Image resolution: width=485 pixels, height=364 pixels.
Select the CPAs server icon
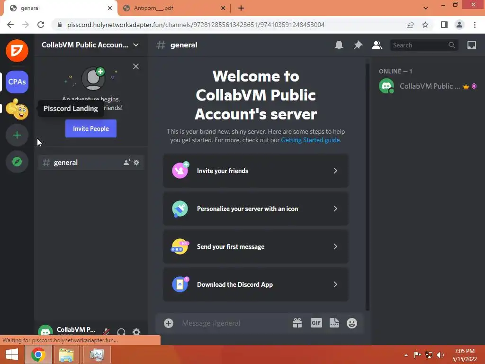coord(17,82)
